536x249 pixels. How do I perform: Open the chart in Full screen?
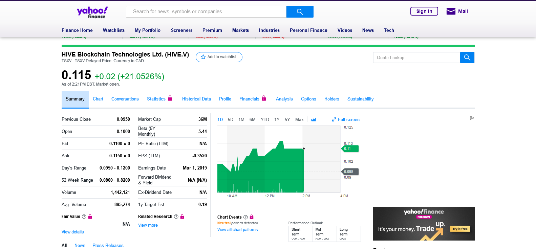click(346, 120)
